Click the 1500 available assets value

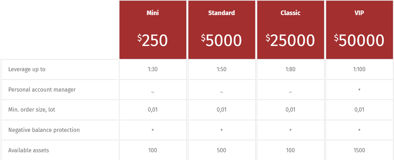click(x=359, y=150)
